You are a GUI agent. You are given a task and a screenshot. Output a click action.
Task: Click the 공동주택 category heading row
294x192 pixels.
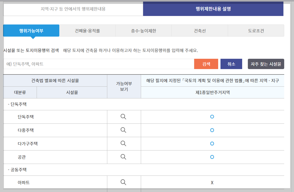point(144,170)
